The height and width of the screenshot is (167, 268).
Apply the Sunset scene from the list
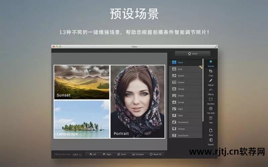point(186,102)
